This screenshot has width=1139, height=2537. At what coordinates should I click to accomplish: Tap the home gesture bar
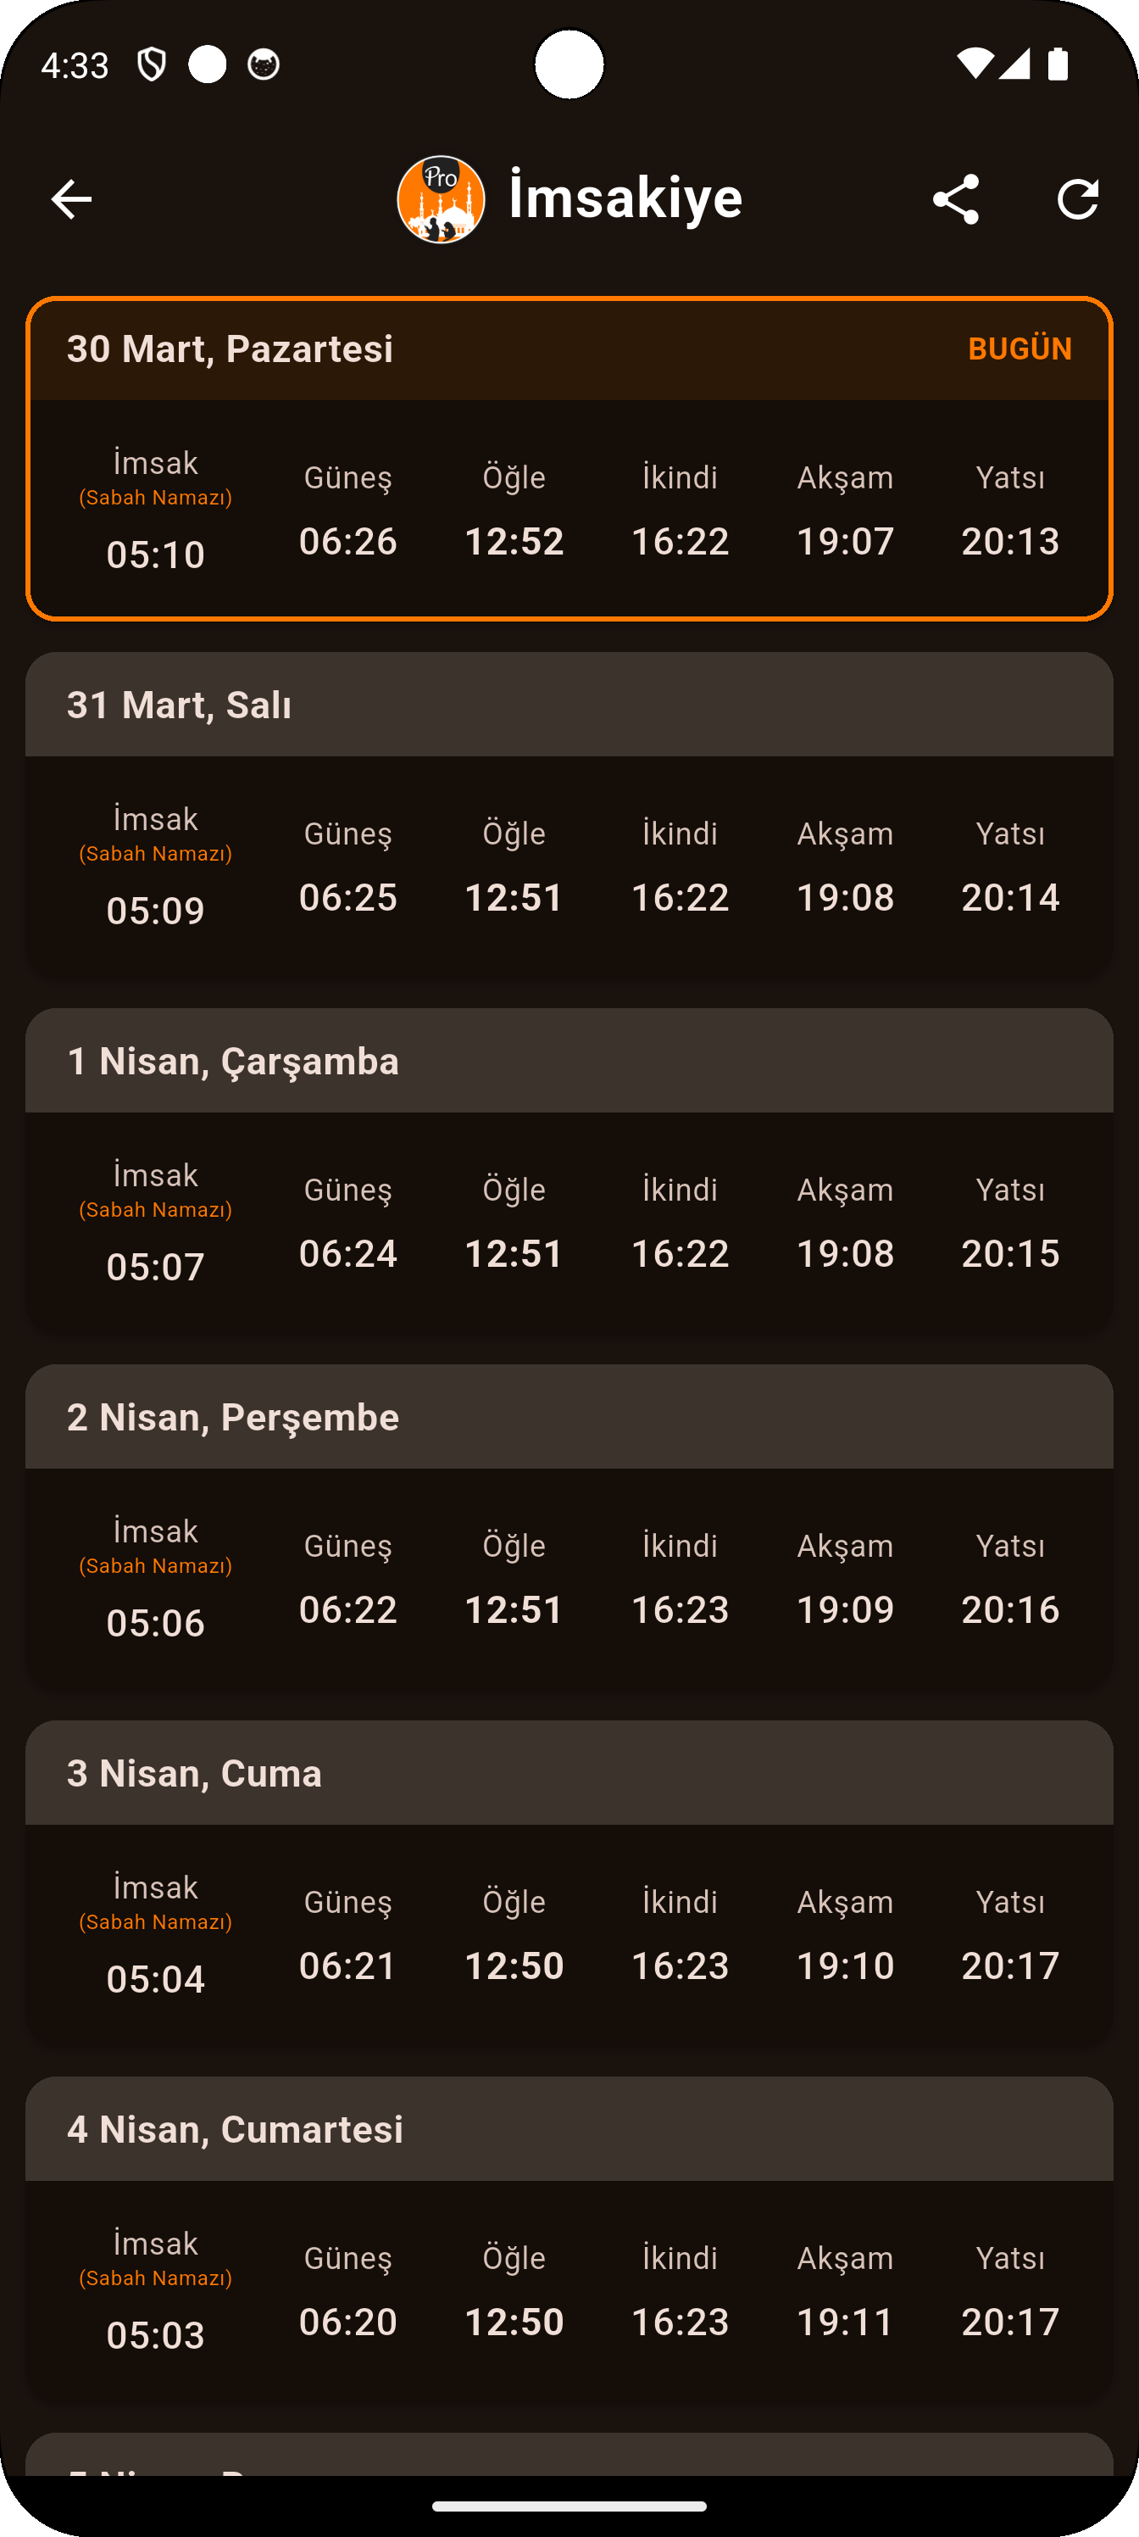[x=569, y=2506]
